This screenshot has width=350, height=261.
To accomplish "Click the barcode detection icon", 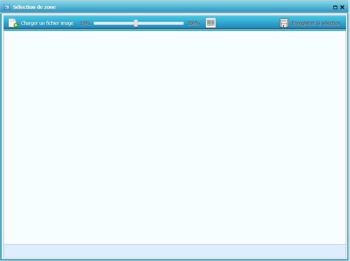I will pyautogui.click(x=211, y=23).
